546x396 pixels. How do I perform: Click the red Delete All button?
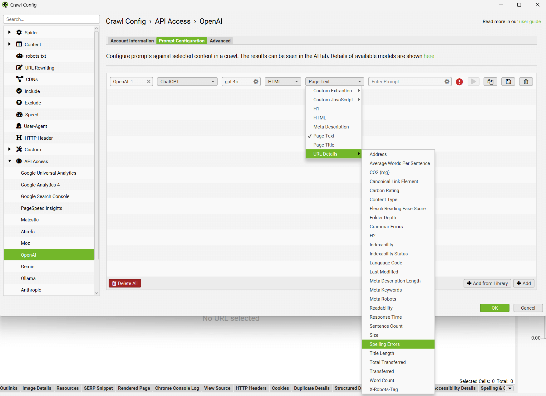coord(125,283)
